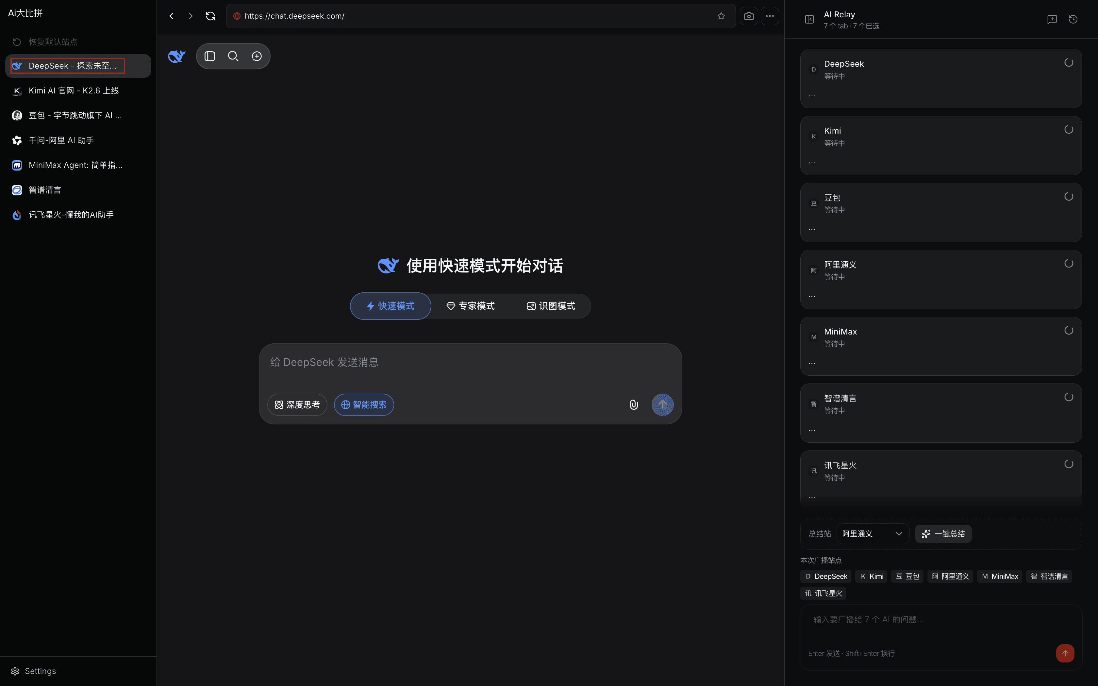Toggle 智能搜索 smart search

pos(364,405)
